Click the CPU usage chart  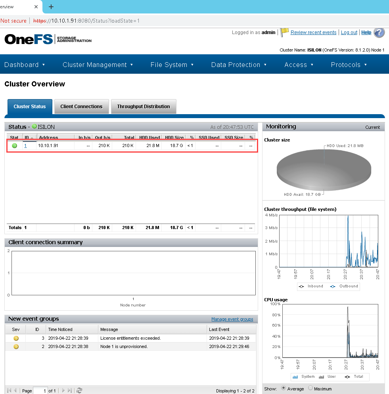(x=330, y=331)
